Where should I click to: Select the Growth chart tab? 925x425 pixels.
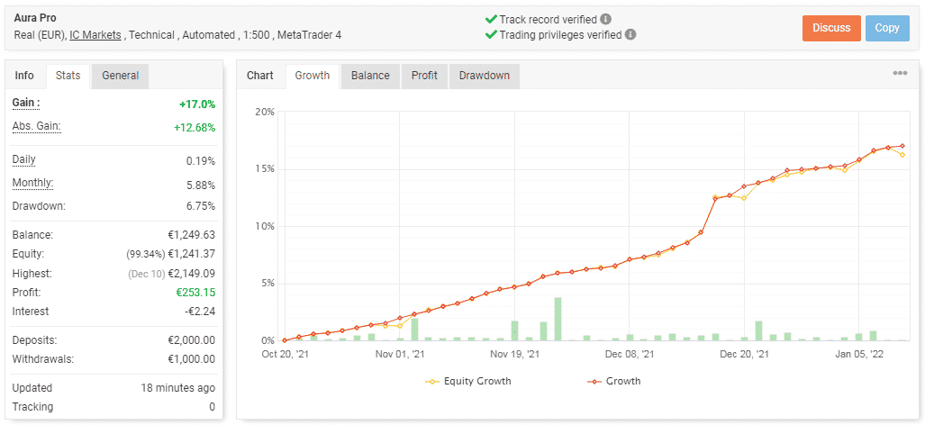(312, 76)
